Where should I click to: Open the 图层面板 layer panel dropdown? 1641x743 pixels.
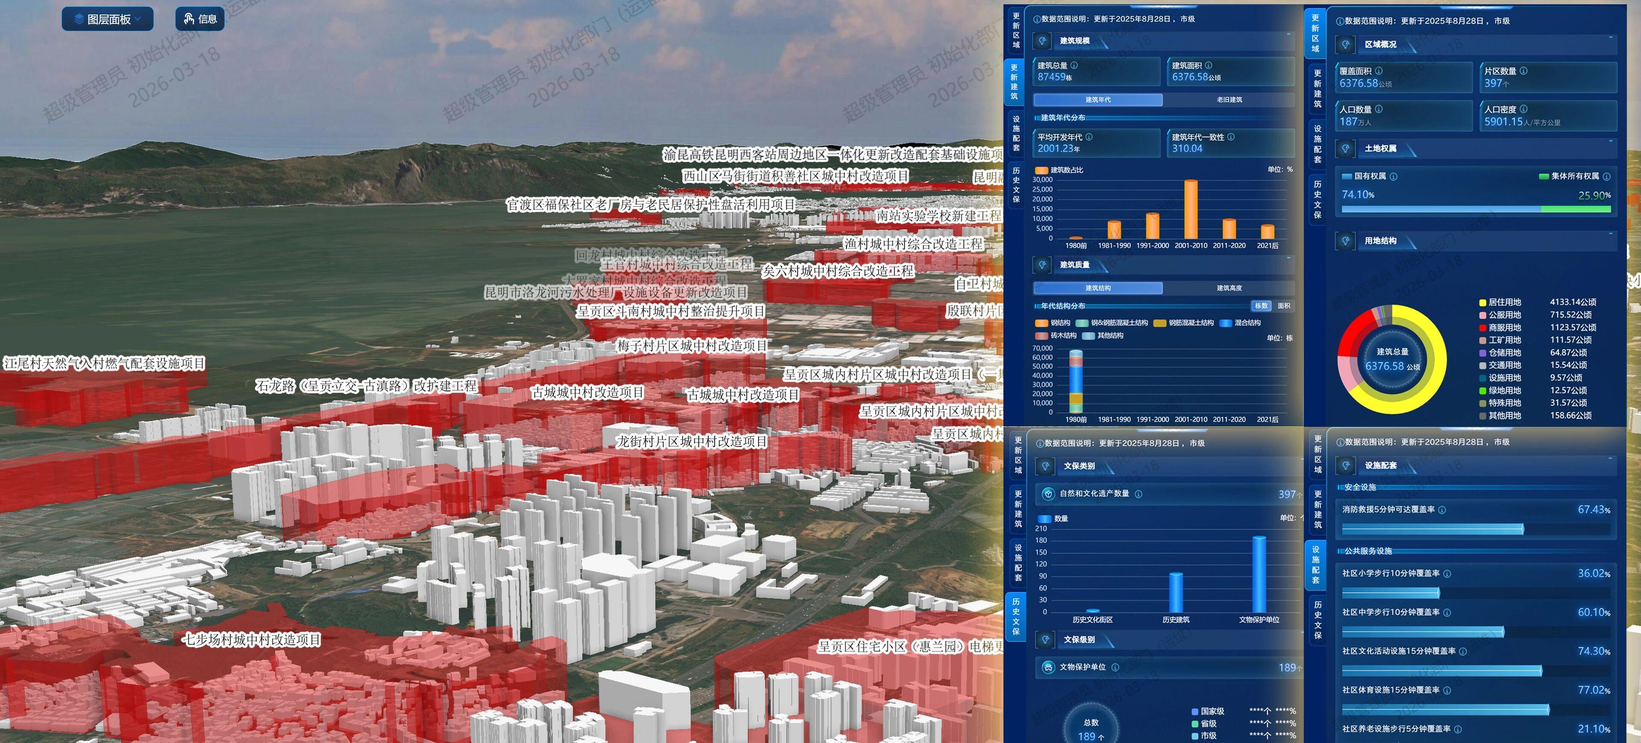[108, 19]
